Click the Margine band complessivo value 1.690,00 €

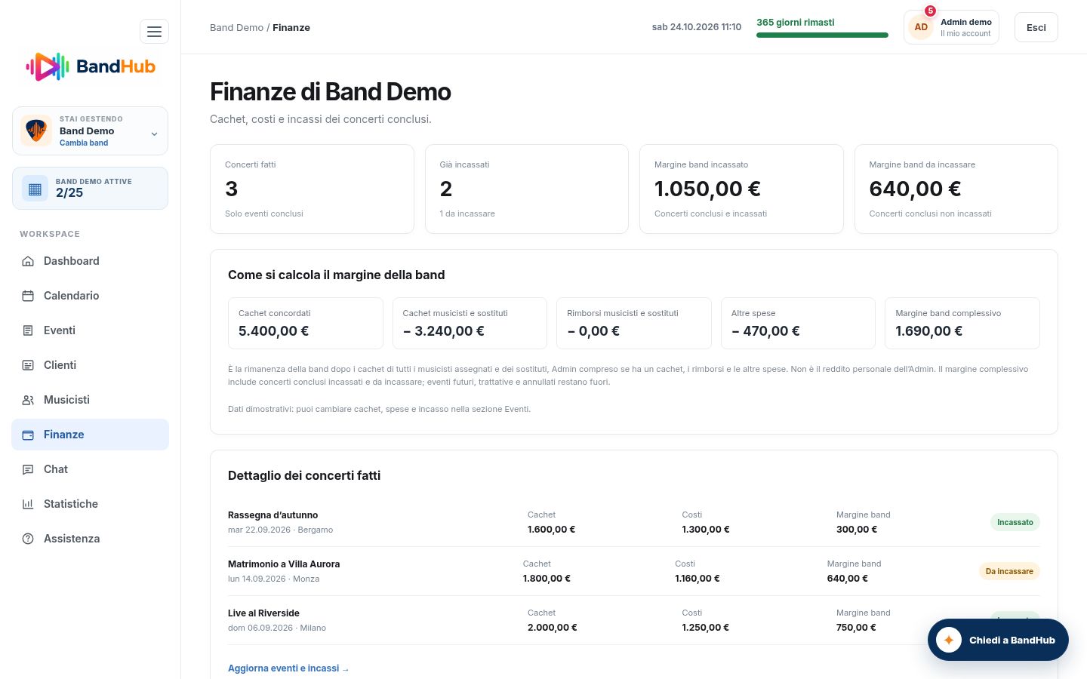(929, 331)
